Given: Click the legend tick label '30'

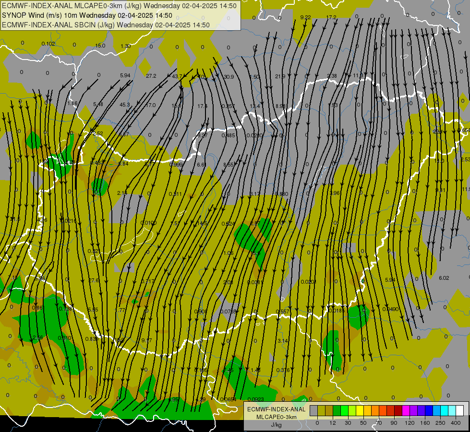Looking at the screenshot, I should (348, 423).
